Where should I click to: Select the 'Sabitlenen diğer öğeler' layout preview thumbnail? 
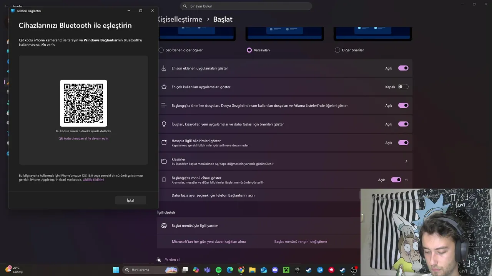tap(196, 34)
